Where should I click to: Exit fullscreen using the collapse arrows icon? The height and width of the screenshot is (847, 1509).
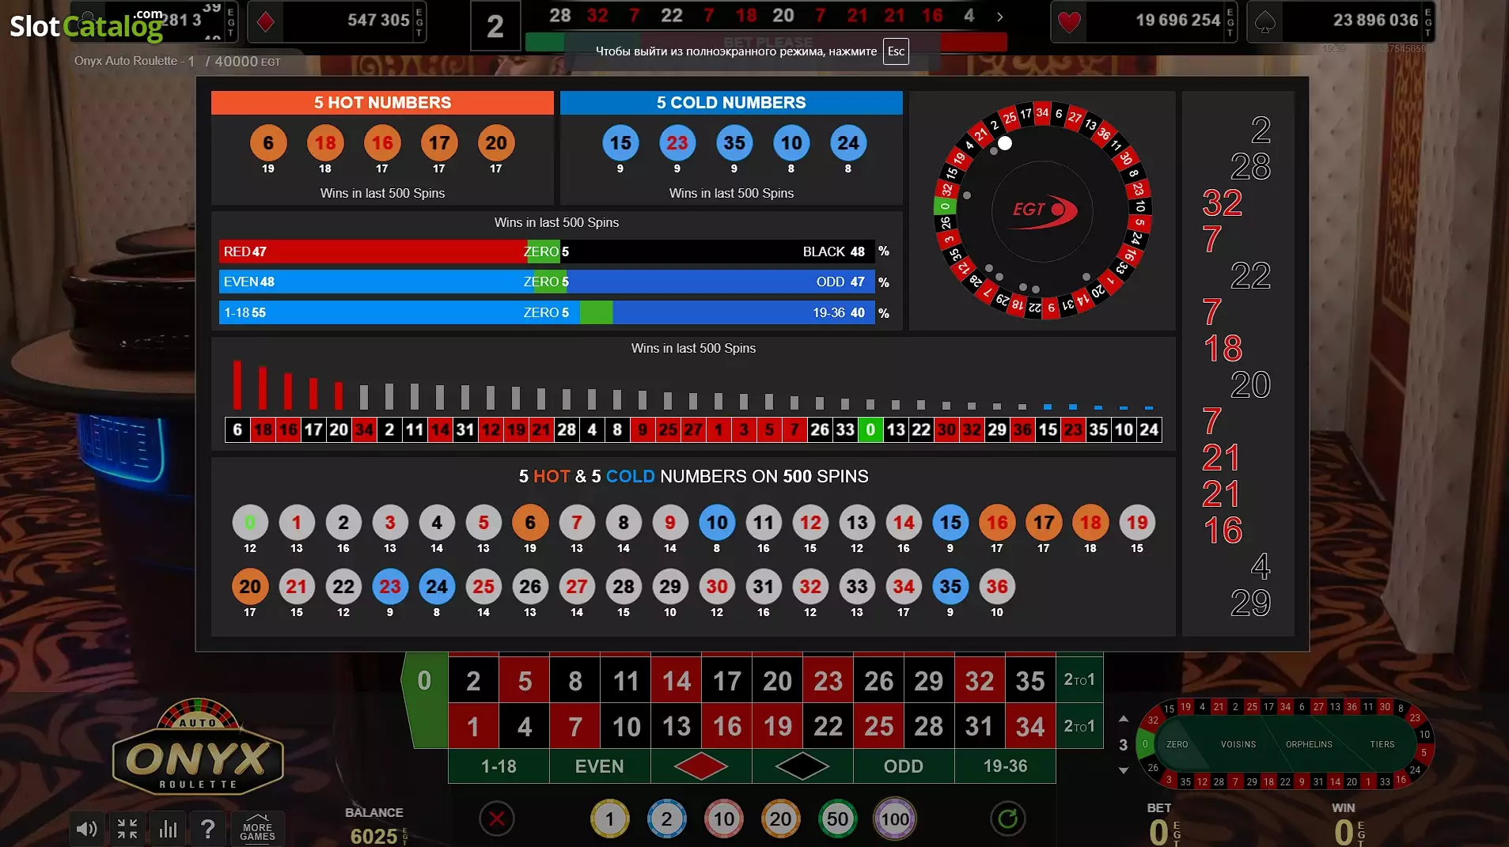(127, 828)
